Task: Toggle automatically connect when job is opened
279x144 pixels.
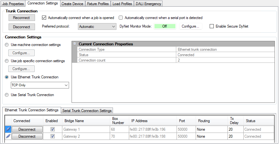Action: tap(44, 18)
